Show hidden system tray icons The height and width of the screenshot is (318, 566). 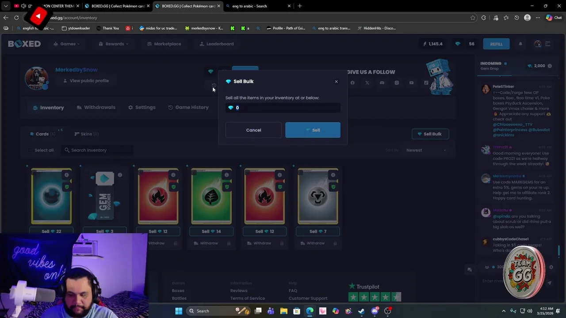[504, 311]
